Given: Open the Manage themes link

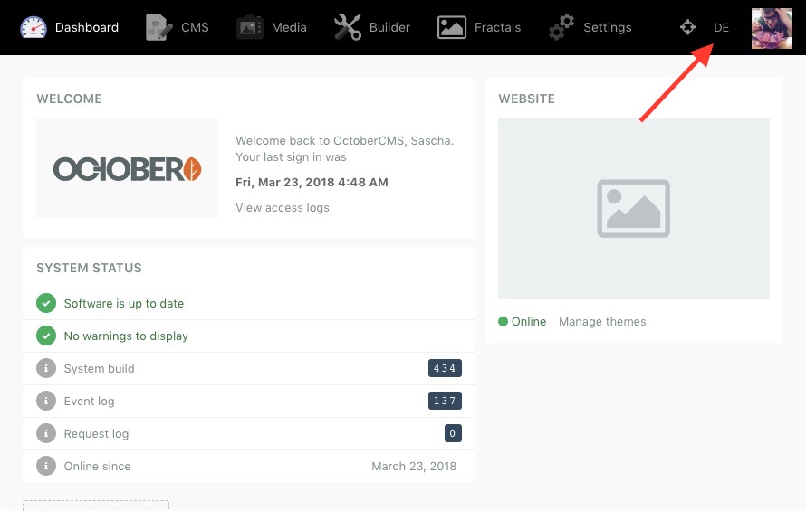Looking at the screenshot, I should 602,321.
